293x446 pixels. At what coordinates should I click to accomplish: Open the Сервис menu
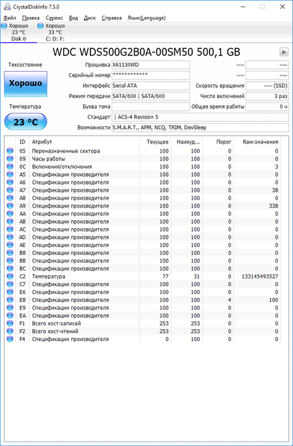coord(54,18)
